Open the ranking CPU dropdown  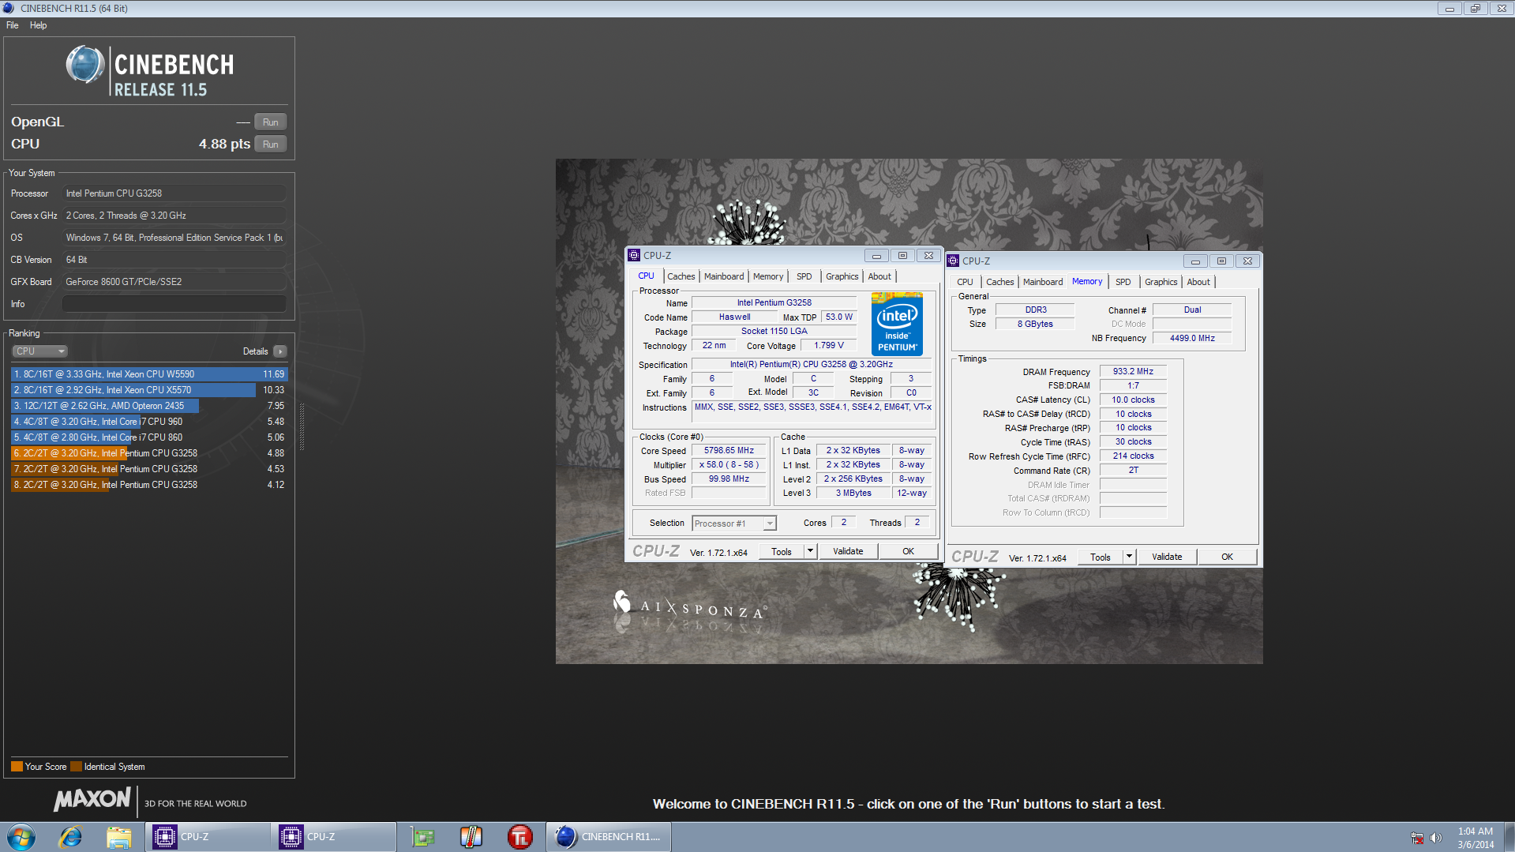click(39, 351)
